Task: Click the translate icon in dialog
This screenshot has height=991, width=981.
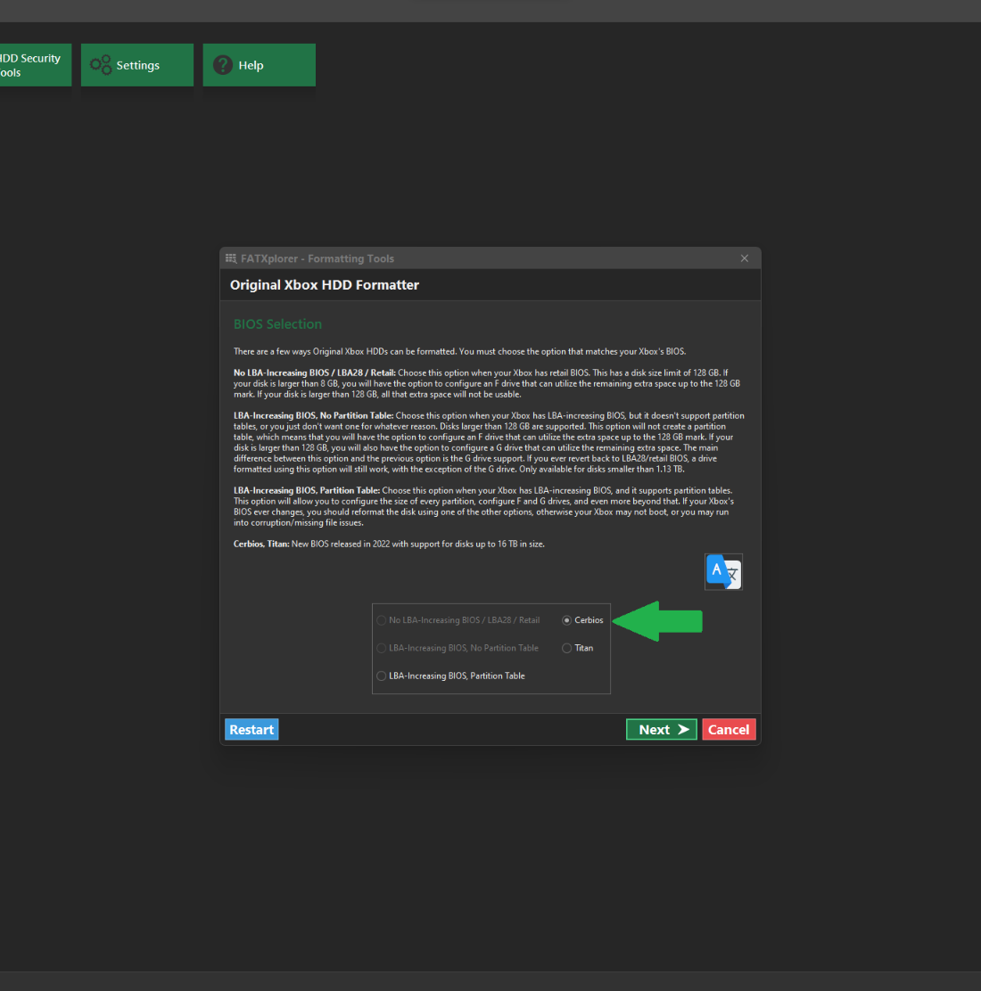Action: tap(723, 571)
